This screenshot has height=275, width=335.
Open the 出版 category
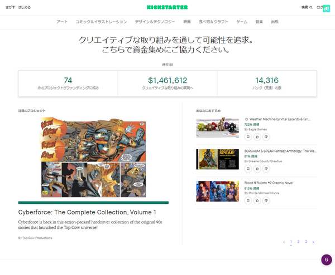click(x=275, y=22)
